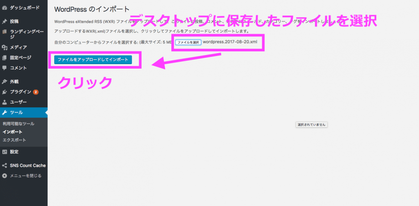
Task: Click the Pages (固定ページ) icon
Action: (x=5, y=58)
